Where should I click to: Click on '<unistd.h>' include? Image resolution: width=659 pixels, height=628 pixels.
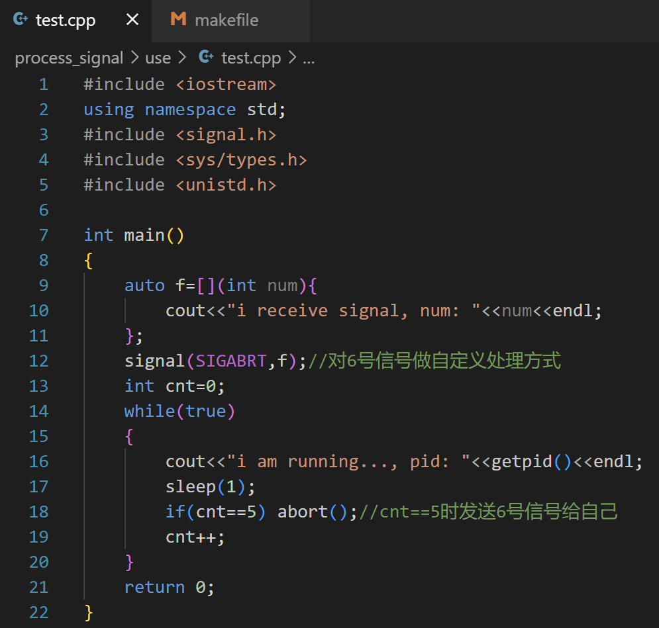(x=226, y=185)
